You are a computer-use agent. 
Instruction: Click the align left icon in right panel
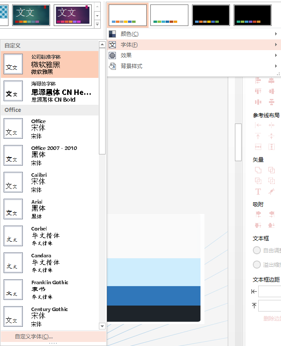tap(258, 81)
